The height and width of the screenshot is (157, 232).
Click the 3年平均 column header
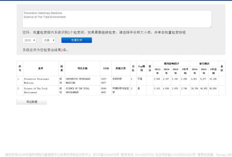185,71
